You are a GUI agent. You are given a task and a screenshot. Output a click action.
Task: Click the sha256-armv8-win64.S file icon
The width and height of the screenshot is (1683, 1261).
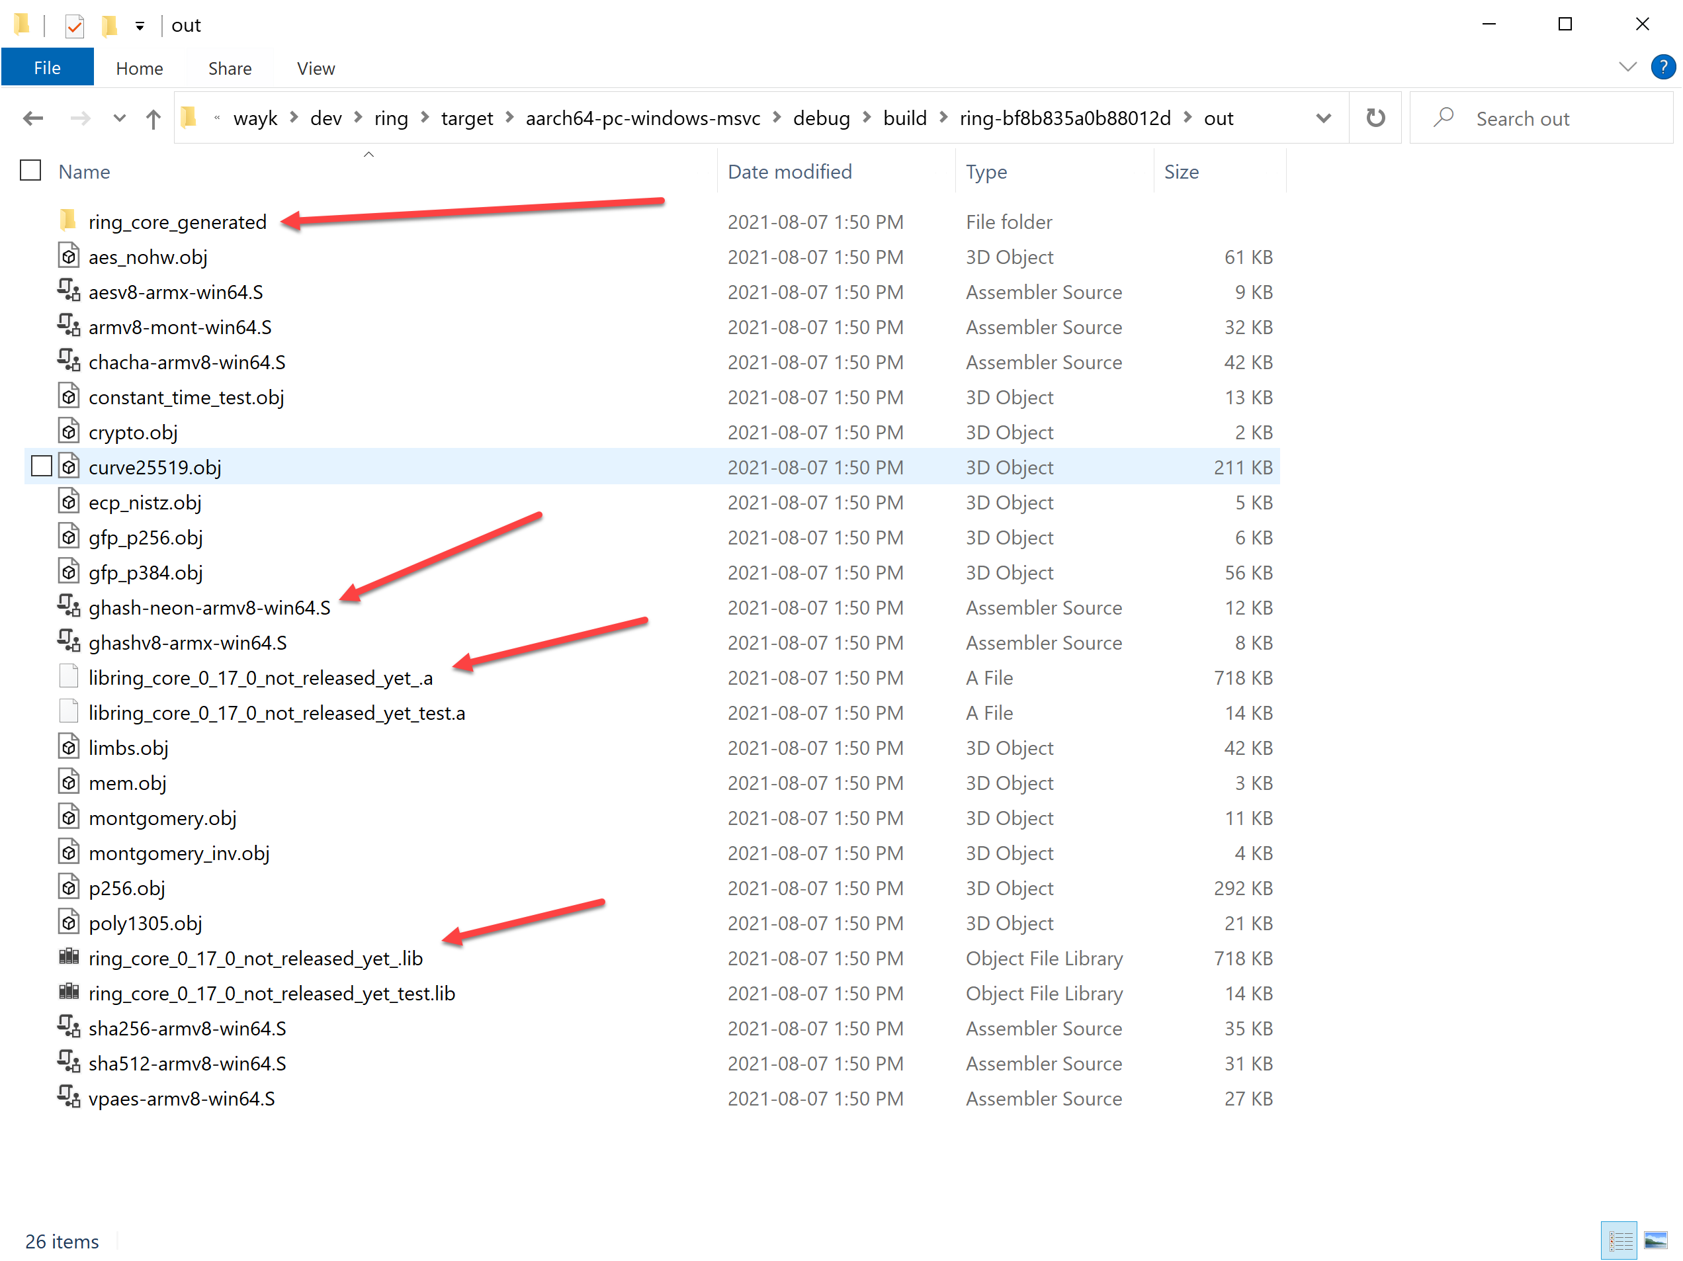(x=69, y=1027)
